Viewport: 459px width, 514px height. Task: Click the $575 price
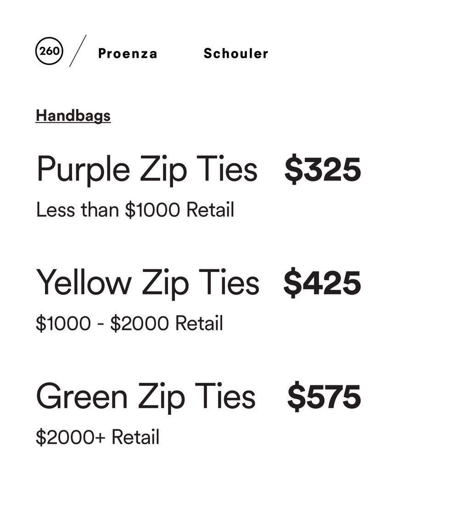coord(324,397)
